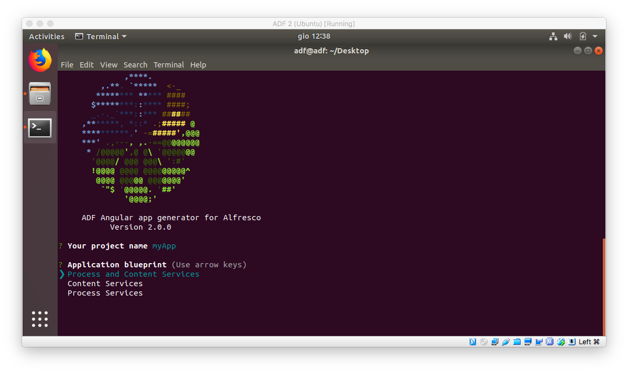The width and height of the screenshot is (628, 373).
Task: Show all applications grid
Action: [40, 319]
